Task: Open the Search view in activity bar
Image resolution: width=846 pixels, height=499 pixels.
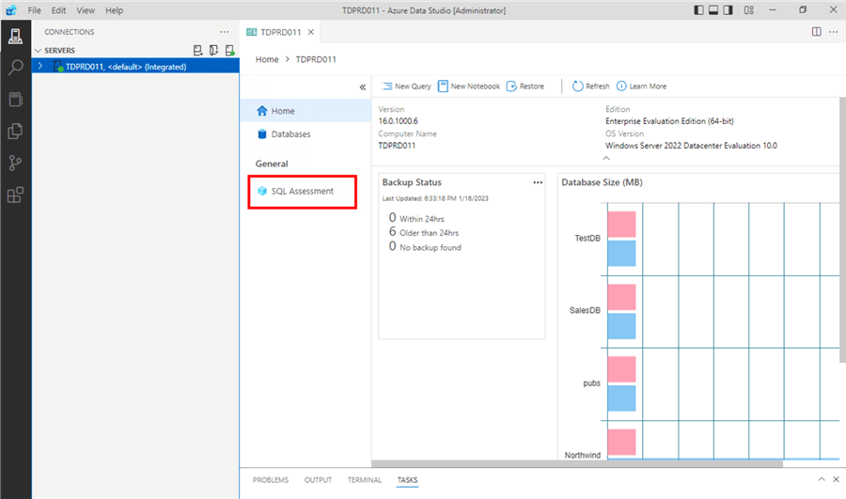Action: (x=15, y=68)
